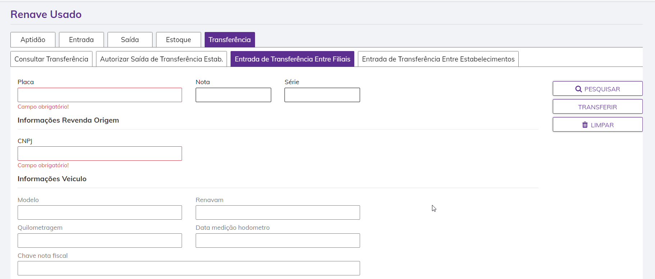
Task: Click the TRANSFERIR button
Action: pos(597,107)
